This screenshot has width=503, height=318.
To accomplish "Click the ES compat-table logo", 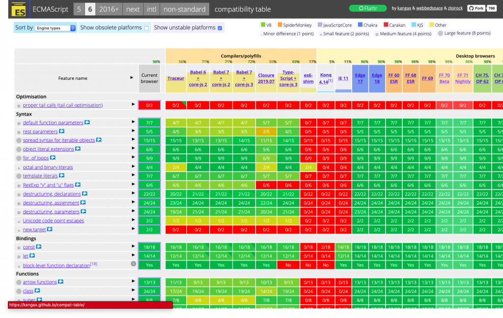I will (x=19, y=9).
